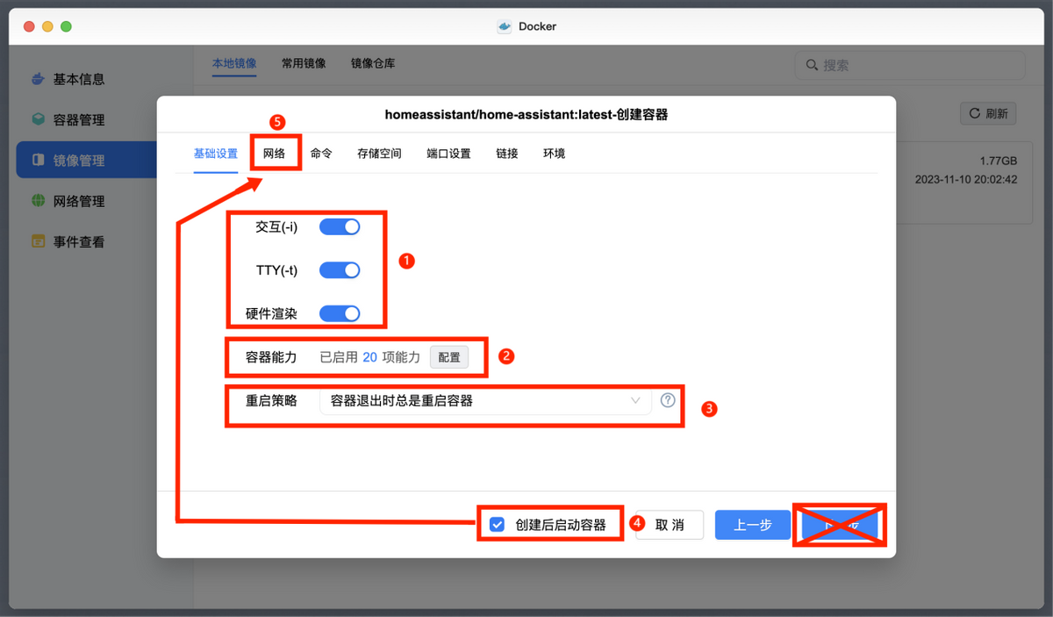
Task: Click the help icon beside 重启策略
Action: pos(668,400)
